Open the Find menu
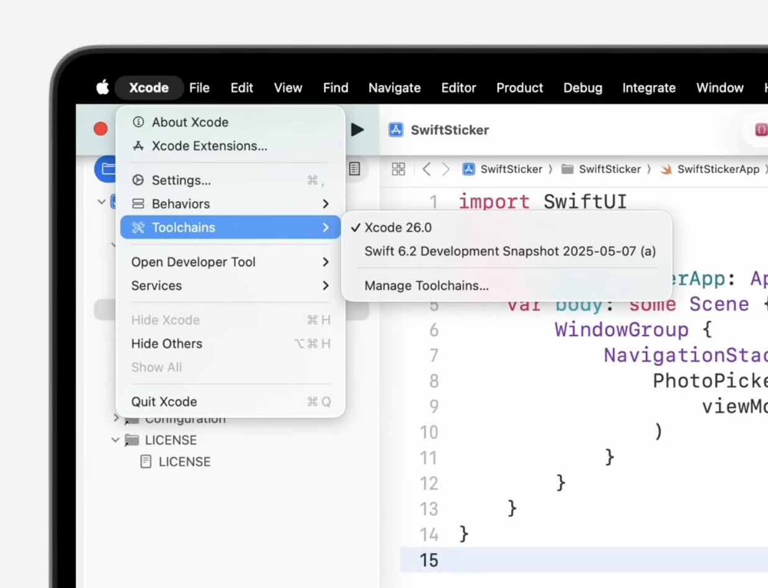This screenshot has height=588, width=768. click(336, 88)
